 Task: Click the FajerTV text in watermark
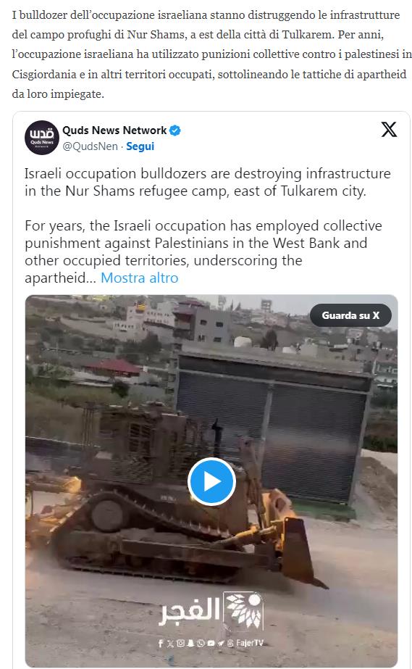pyautogui.click(x=250, y=643)
